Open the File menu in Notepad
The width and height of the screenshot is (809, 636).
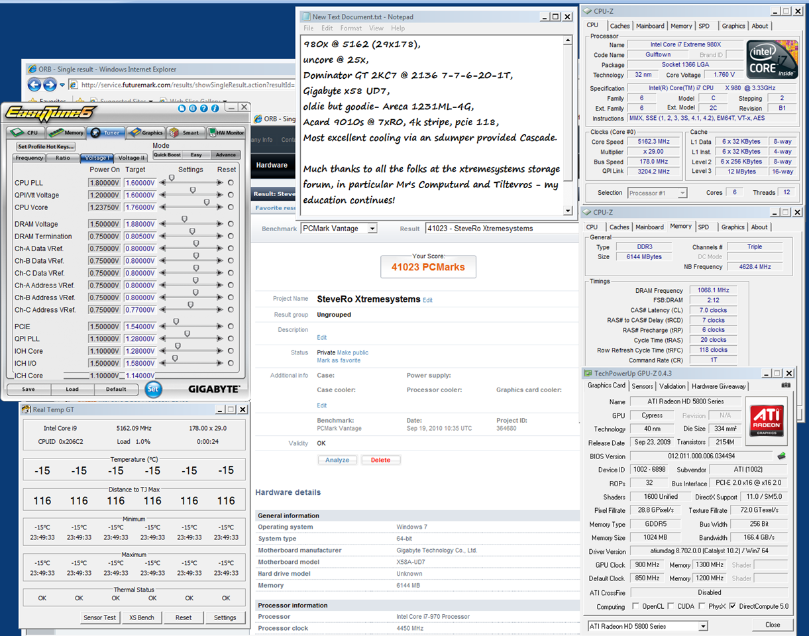coord(309,28)
